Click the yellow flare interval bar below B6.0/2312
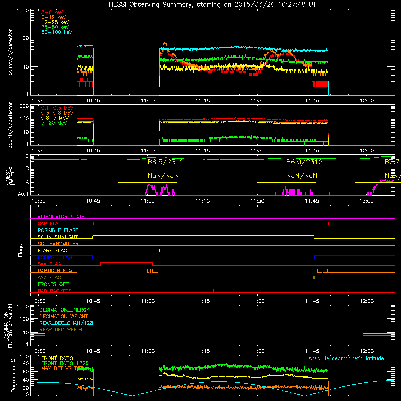Screen dimensions: 401x401 [286, 182]
